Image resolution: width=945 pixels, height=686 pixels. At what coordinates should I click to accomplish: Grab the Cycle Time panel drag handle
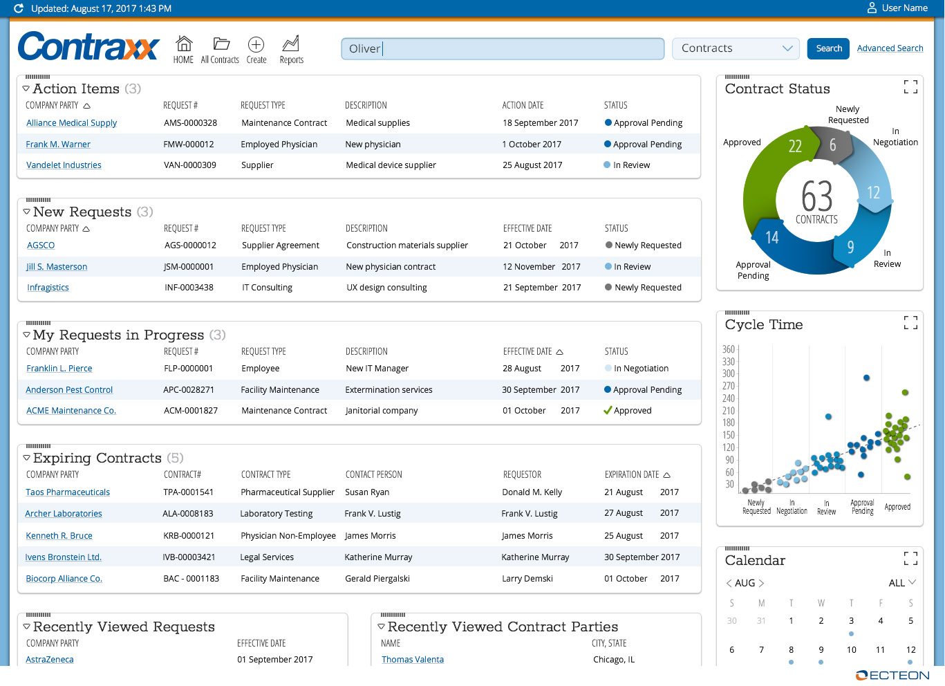[737, 313]
